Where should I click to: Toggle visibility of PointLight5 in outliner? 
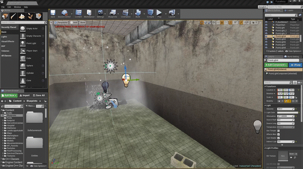(x=266, y=39)
